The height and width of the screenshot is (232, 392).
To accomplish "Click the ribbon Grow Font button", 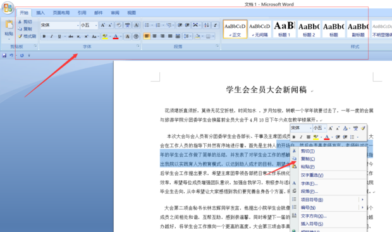I will pyautogui.click(x=103, y=25).
